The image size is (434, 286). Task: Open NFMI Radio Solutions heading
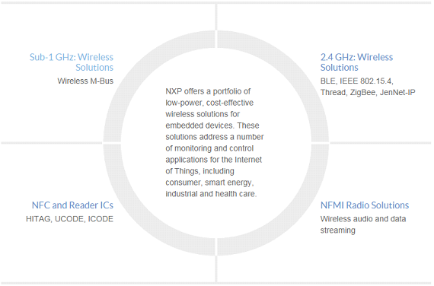click(365, 205)
